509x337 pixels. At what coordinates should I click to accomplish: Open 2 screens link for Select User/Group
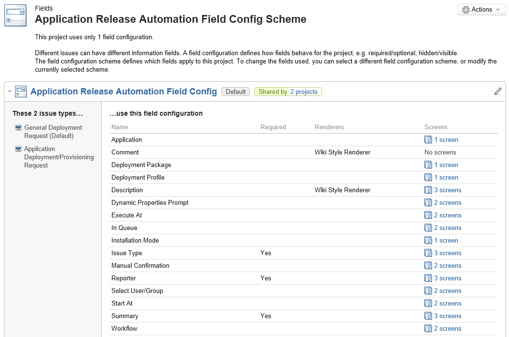(447, 291)
